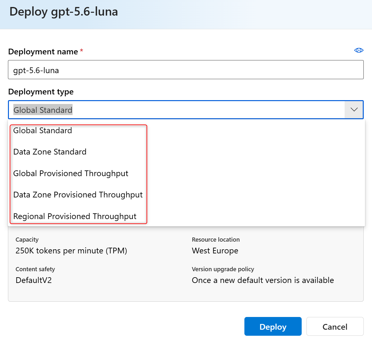Click the Version upgrade policy label

(x=223, y=269)
